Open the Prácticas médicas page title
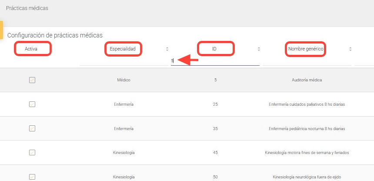Screen dimensions: 374x181 (x=27, y=8)
